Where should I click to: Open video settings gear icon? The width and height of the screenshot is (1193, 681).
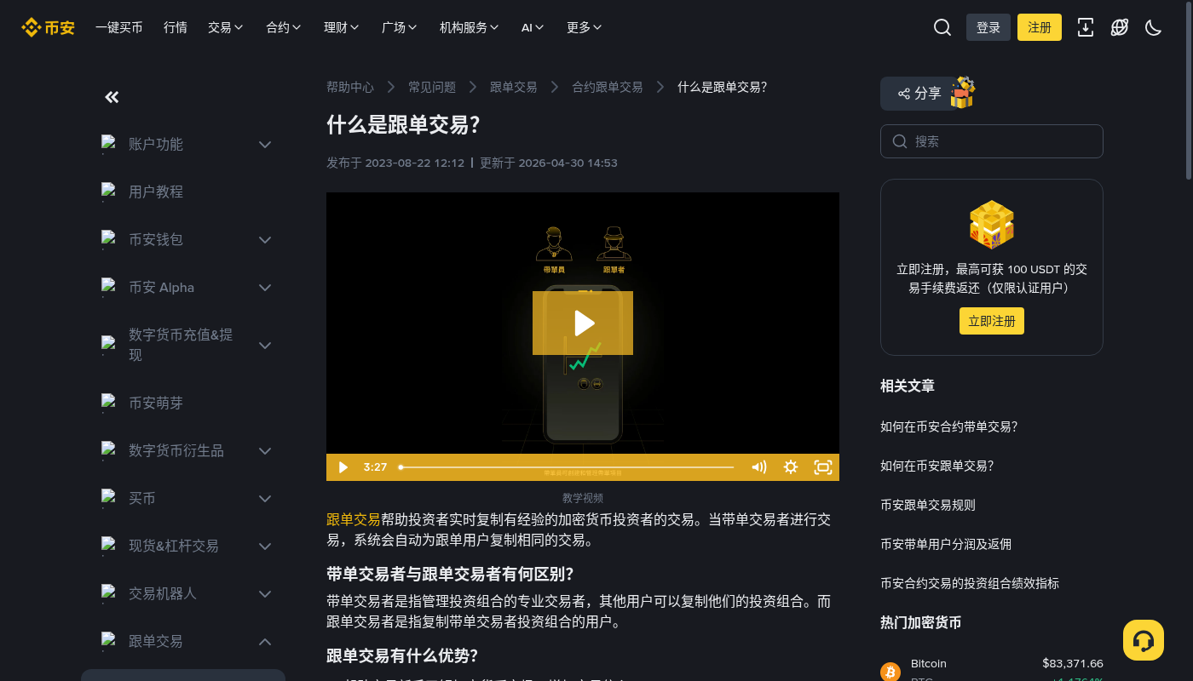[791, 467]
